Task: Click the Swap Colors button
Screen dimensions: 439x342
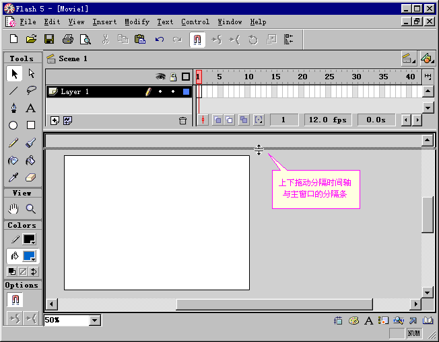Action: (x=34, y=271)
